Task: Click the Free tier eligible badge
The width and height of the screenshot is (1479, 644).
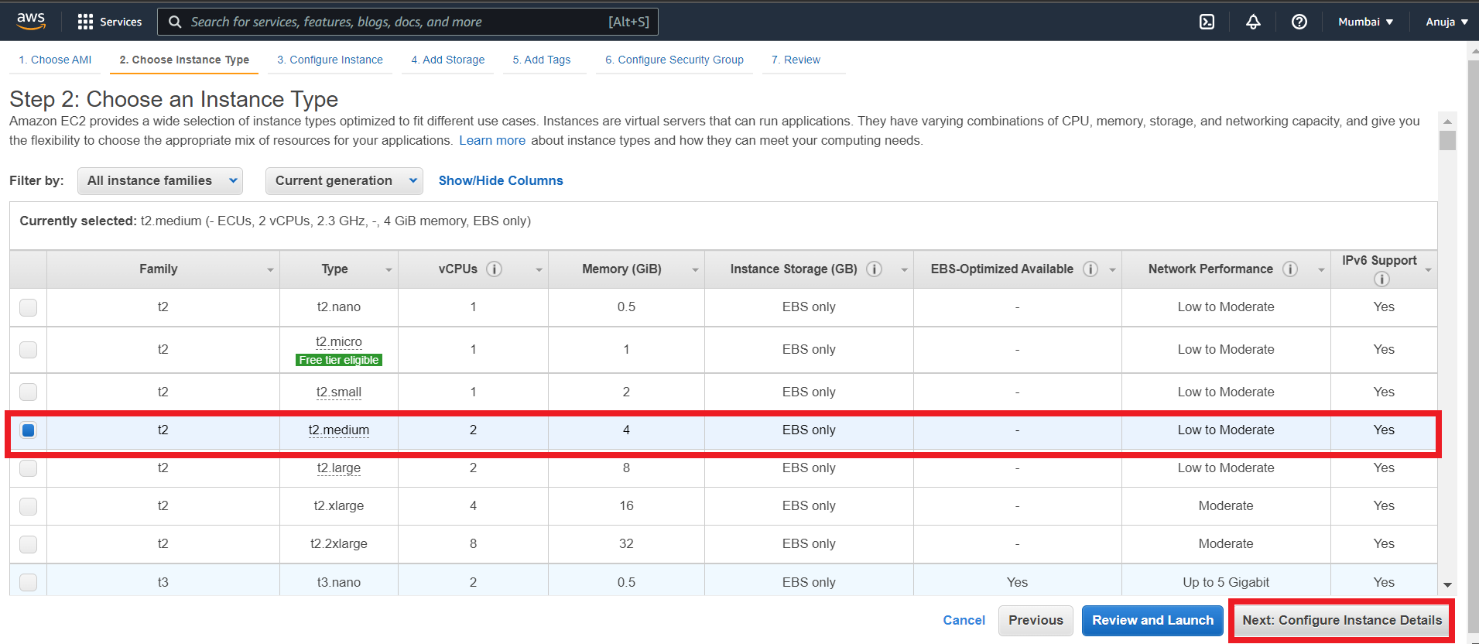Action: 338,360
